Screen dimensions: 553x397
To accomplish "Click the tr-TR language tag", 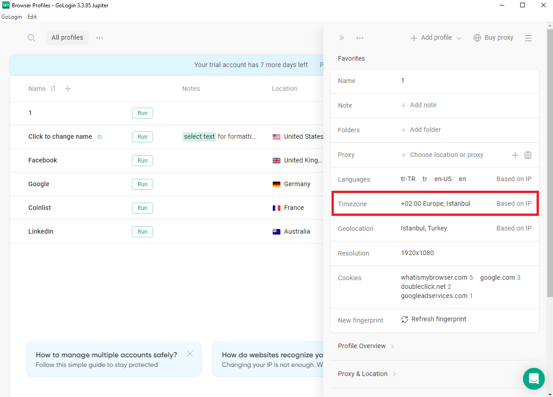I will (408, 179).
